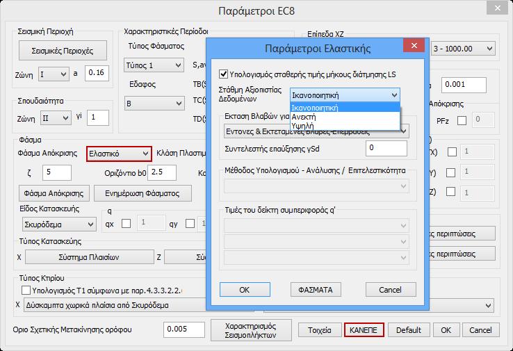
Task: Click the Τοιχεία button
Action: pos(320,330)
